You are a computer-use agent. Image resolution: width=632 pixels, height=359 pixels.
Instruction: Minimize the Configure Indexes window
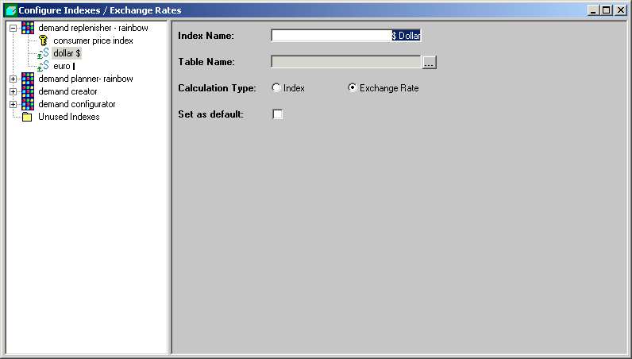[x=592, y=10]
